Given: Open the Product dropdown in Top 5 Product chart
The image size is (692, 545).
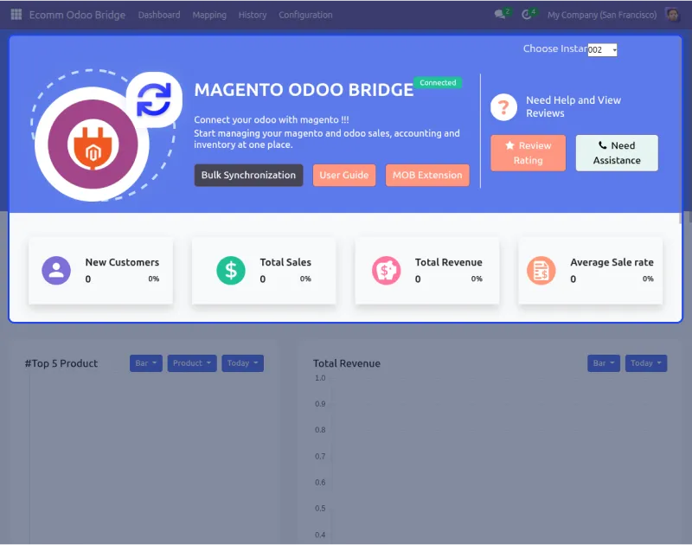Looking at the screenshot, I should [x=191, y=362].
